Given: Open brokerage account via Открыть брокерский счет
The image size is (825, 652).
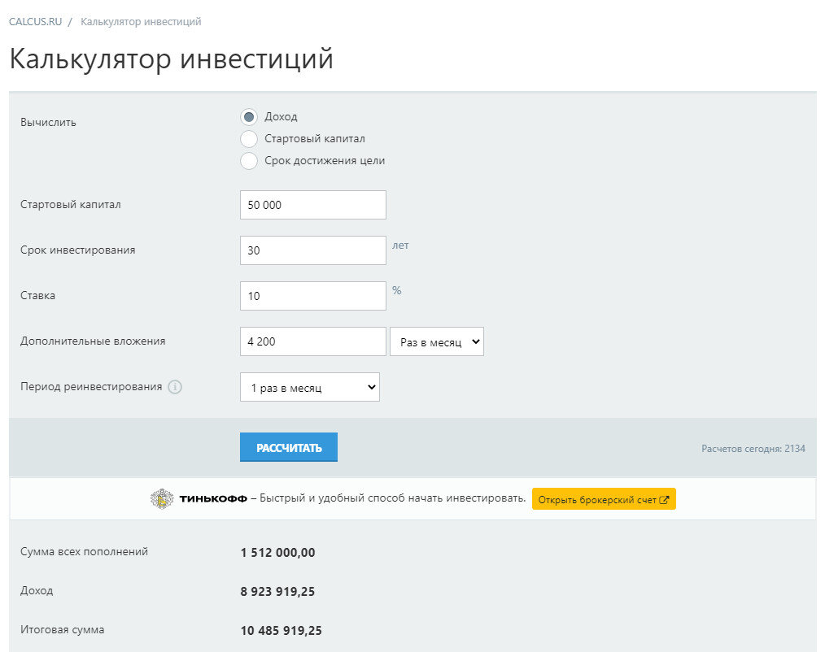Looking at the screenshot, I should [604, 498].
